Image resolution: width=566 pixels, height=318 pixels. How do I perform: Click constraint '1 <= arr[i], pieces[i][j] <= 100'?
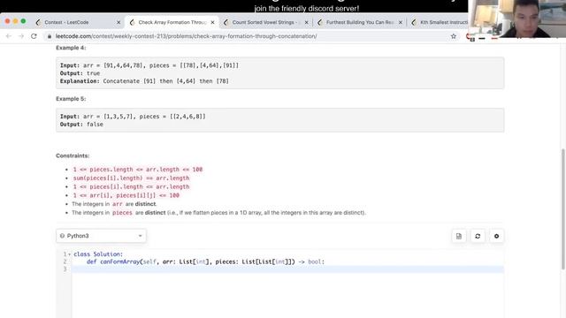126,195
